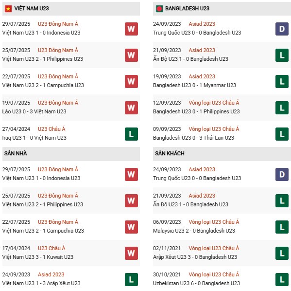This screenshot has width=291, height=291.
Task: Click W badge for Kuwait U23 match
Action: [x=131, y=253]
